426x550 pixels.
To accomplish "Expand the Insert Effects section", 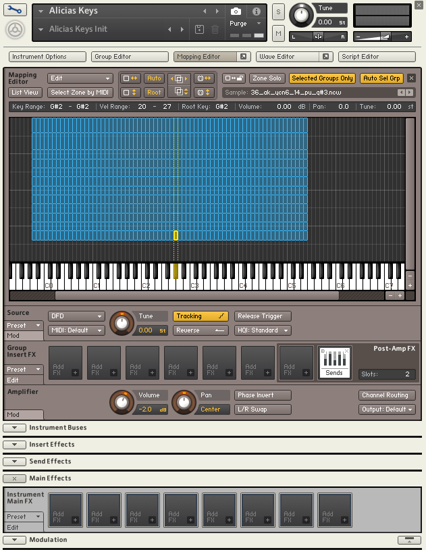I will [14, 445].
